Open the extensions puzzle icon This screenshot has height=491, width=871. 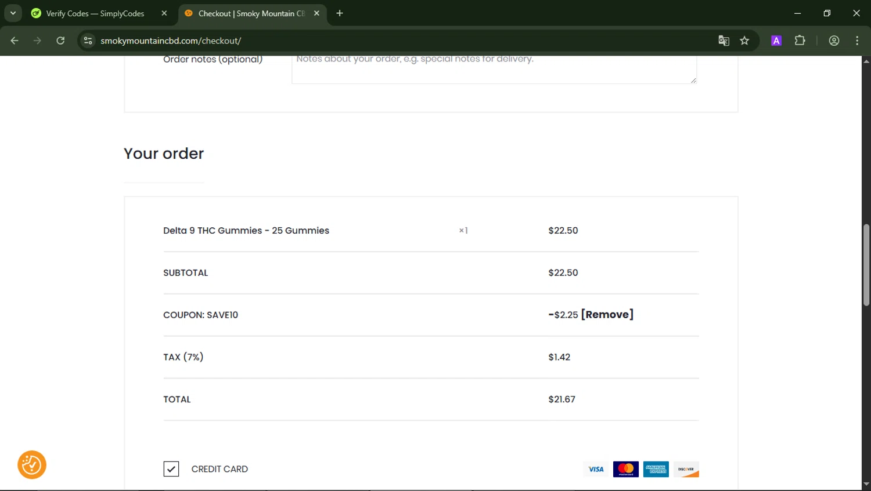tap(800, 41)
